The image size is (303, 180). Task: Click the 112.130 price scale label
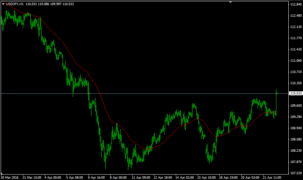[296, 27]
